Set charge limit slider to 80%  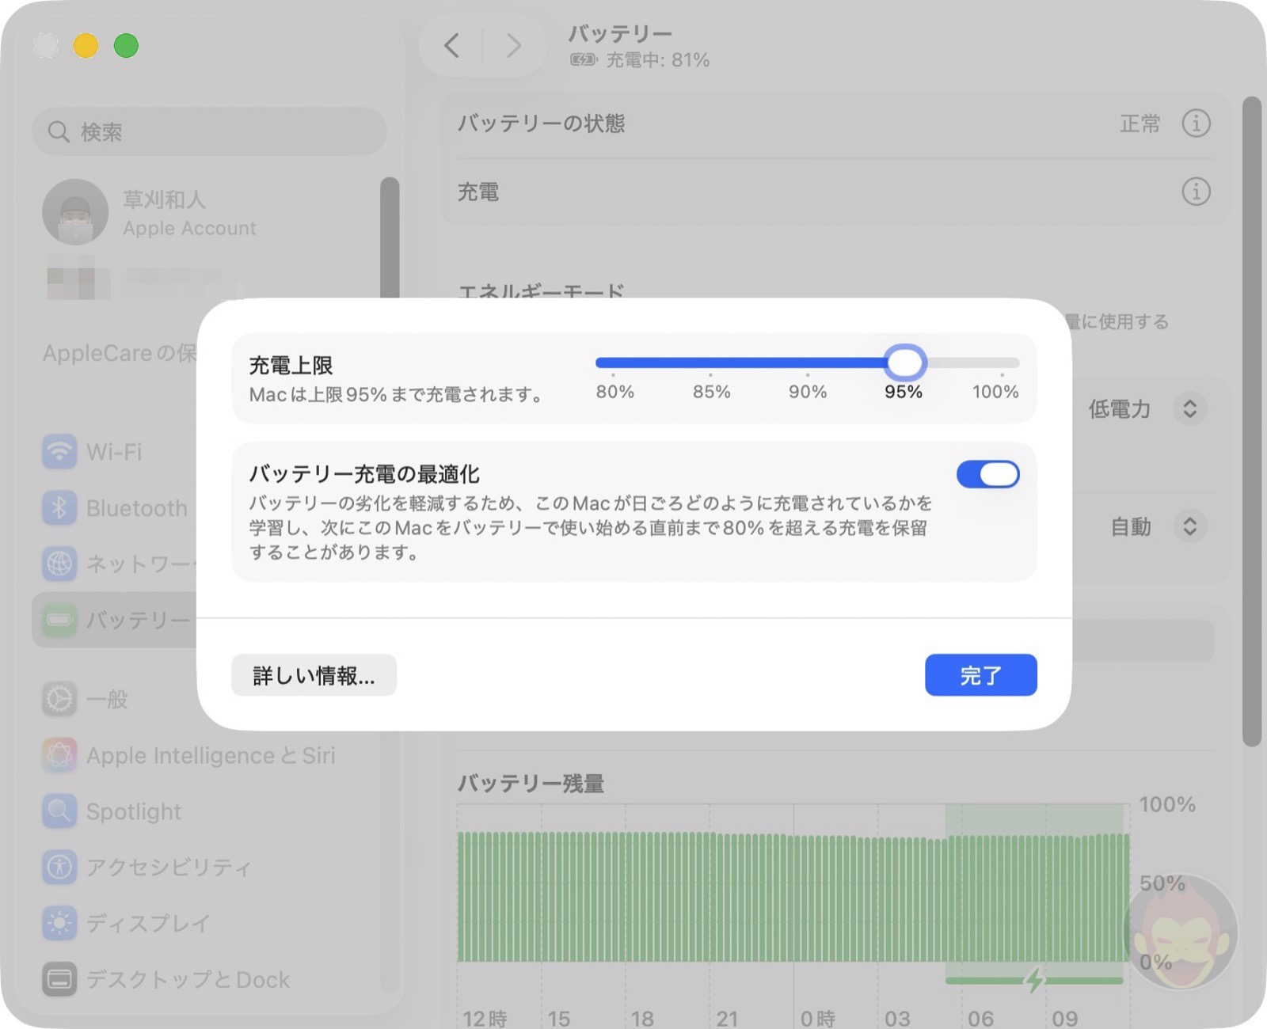(614, 363)
